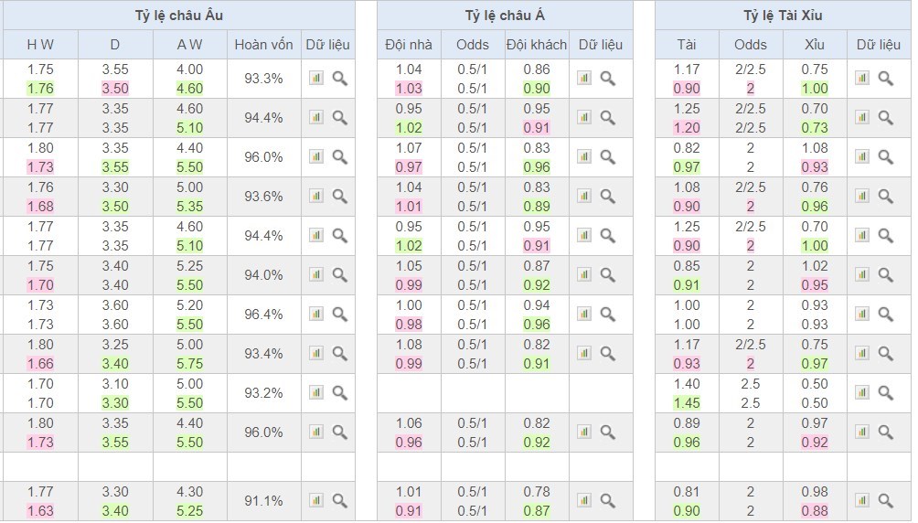Screen dimensions: 918x523
Task: Click the Asian odds chart icon beside Đội khách 0.86
Action: [584, 79]
